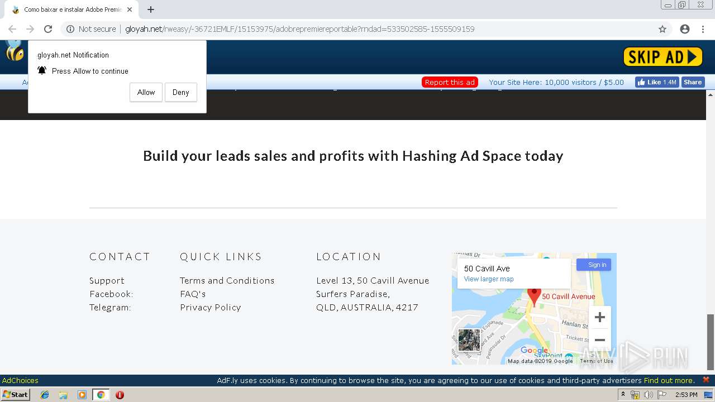Click the Not secure site info icon

click(x=70, y=29)
